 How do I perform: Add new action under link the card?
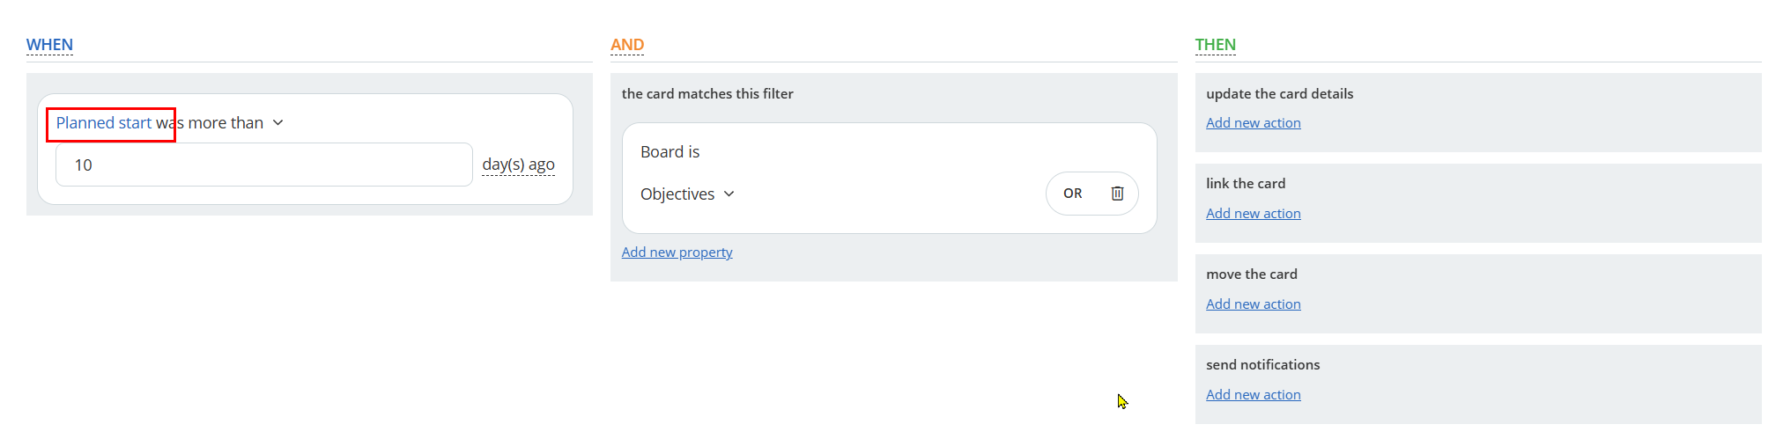pos(1253,214)
